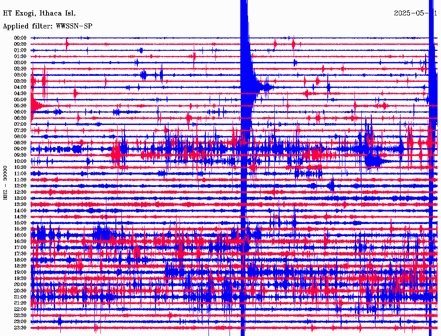Select the 23:00 time row label

point(20,322)
